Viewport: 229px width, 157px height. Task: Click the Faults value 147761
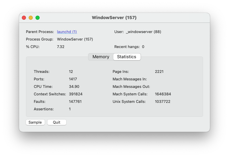click(x=75, y=101)
